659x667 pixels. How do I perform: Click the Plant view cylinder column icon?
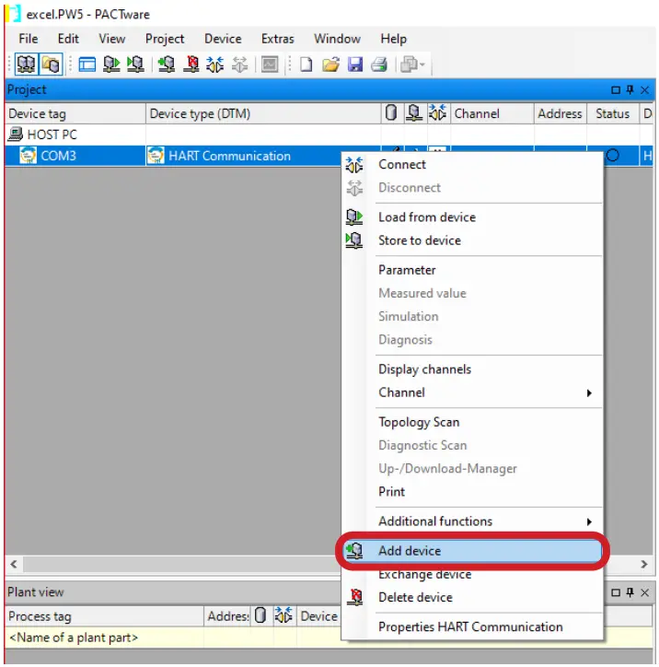pyautogui.click(x=260, y=615)
